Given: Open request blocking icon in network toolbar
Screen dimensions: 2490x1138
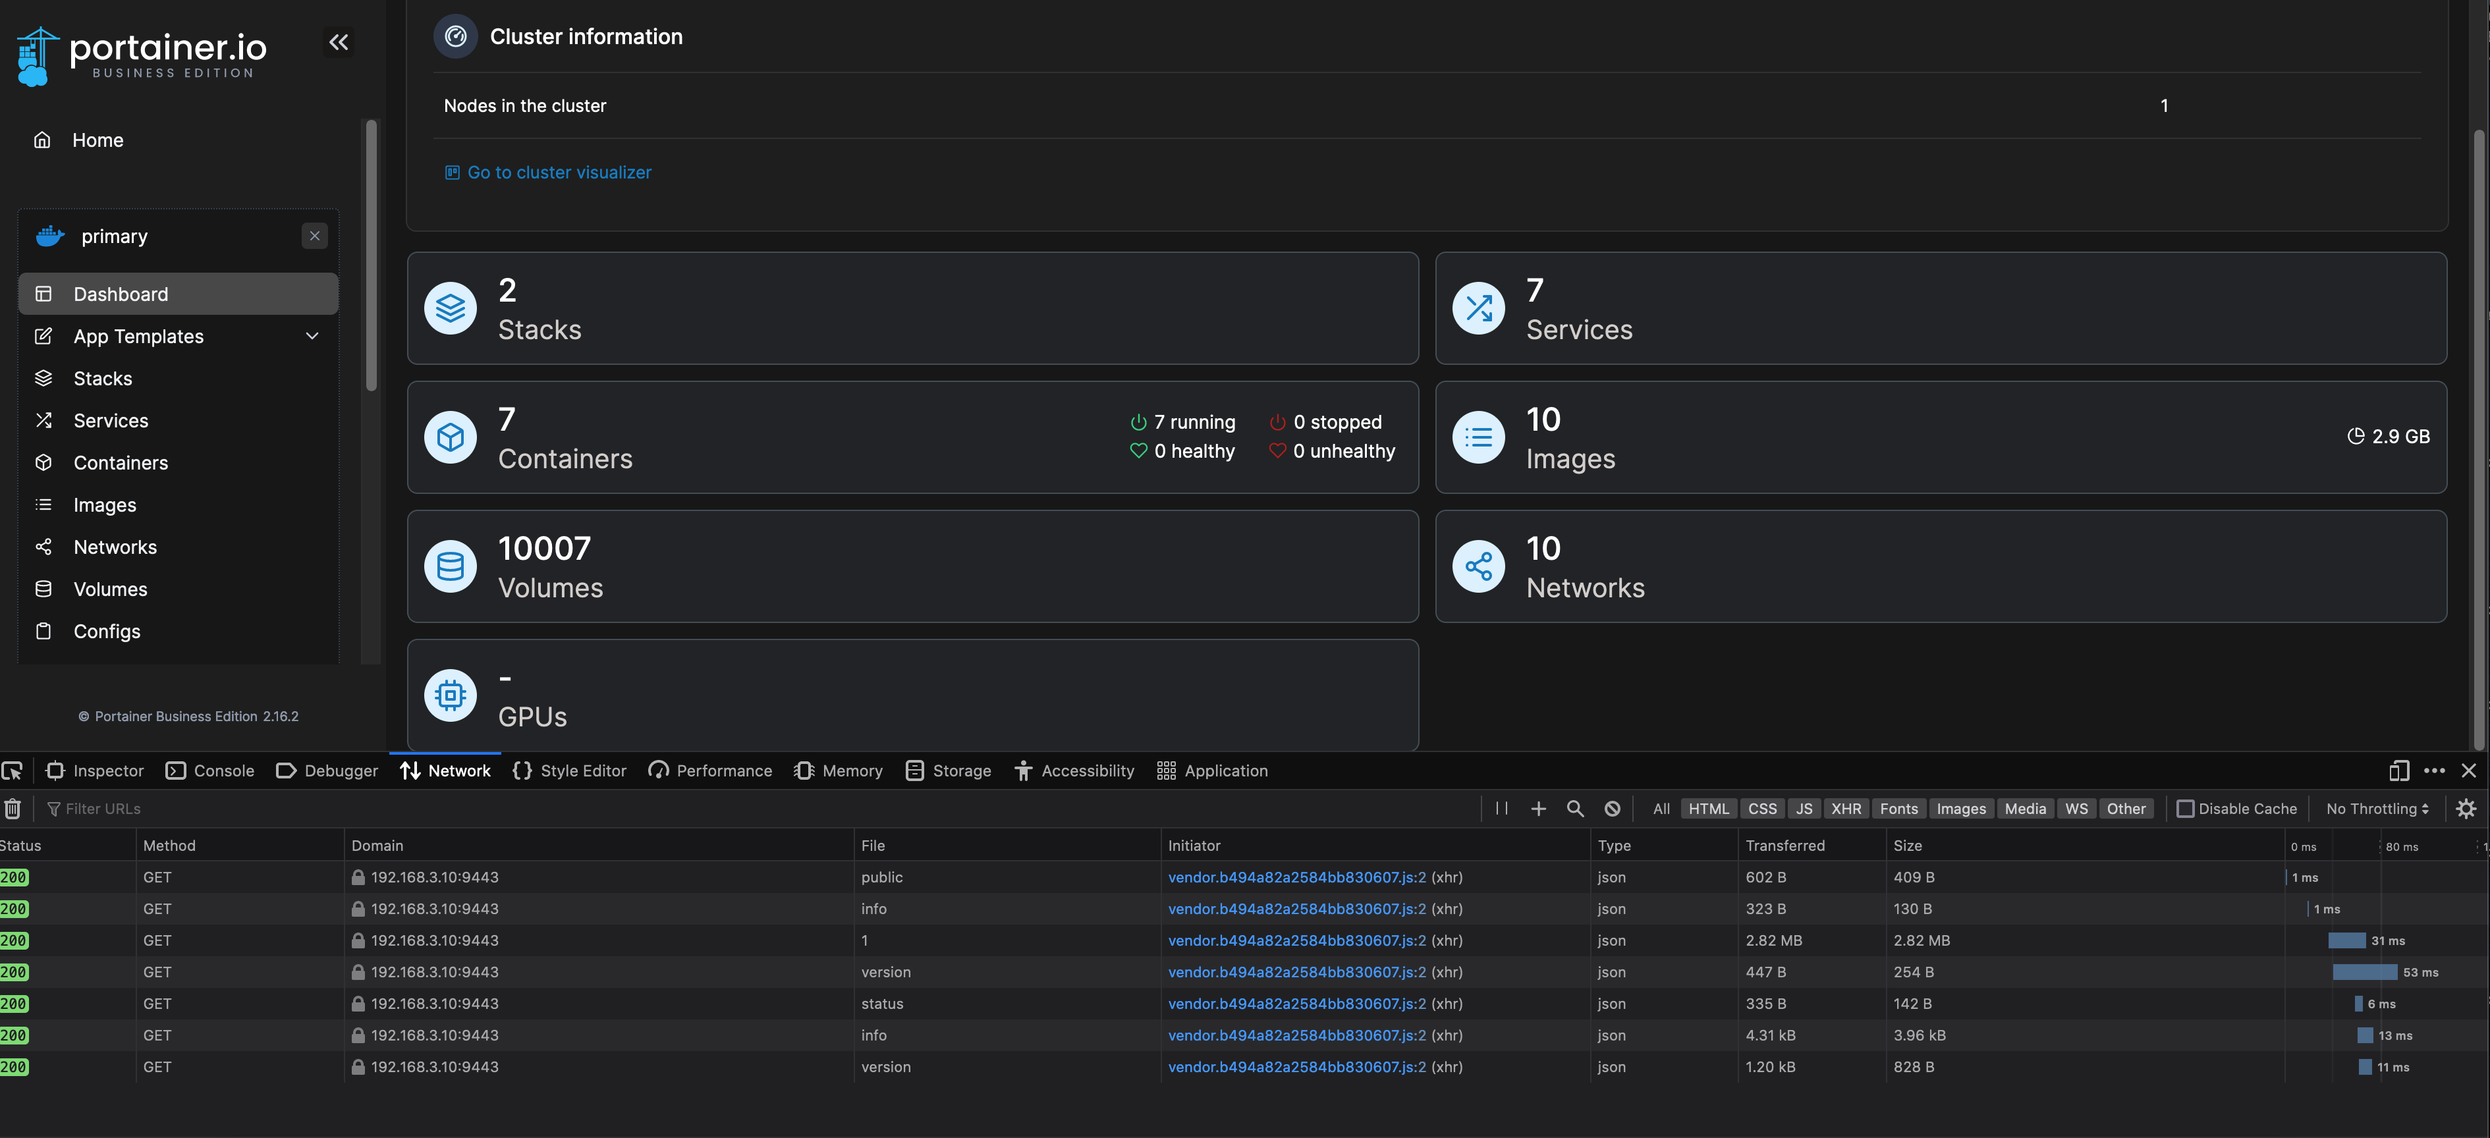Looking at the screenshot, I should tap(1611, 809).
